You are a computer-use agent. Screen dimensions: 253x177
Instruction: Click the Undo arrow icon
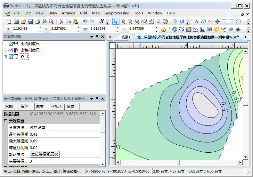click(x=85, y=21)
